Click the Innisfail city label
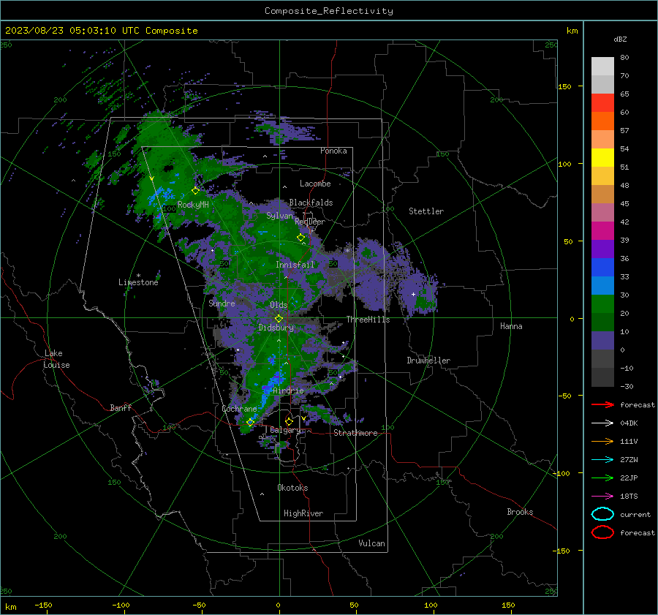658x615 pixels. coord(295,265)
